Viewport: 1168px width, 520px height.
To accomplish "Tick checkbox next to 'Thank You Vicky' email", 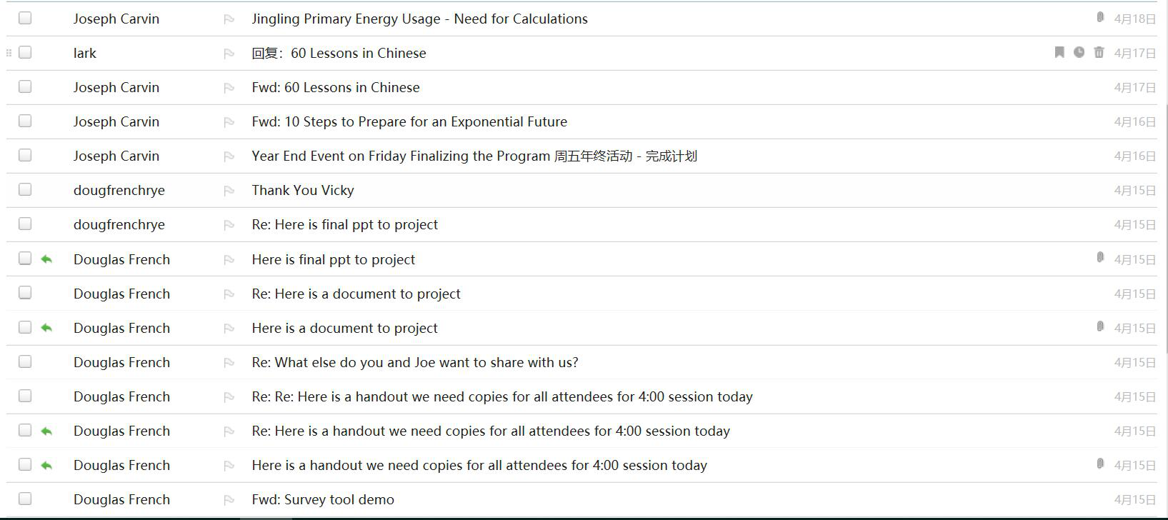I will click(25, 189).
